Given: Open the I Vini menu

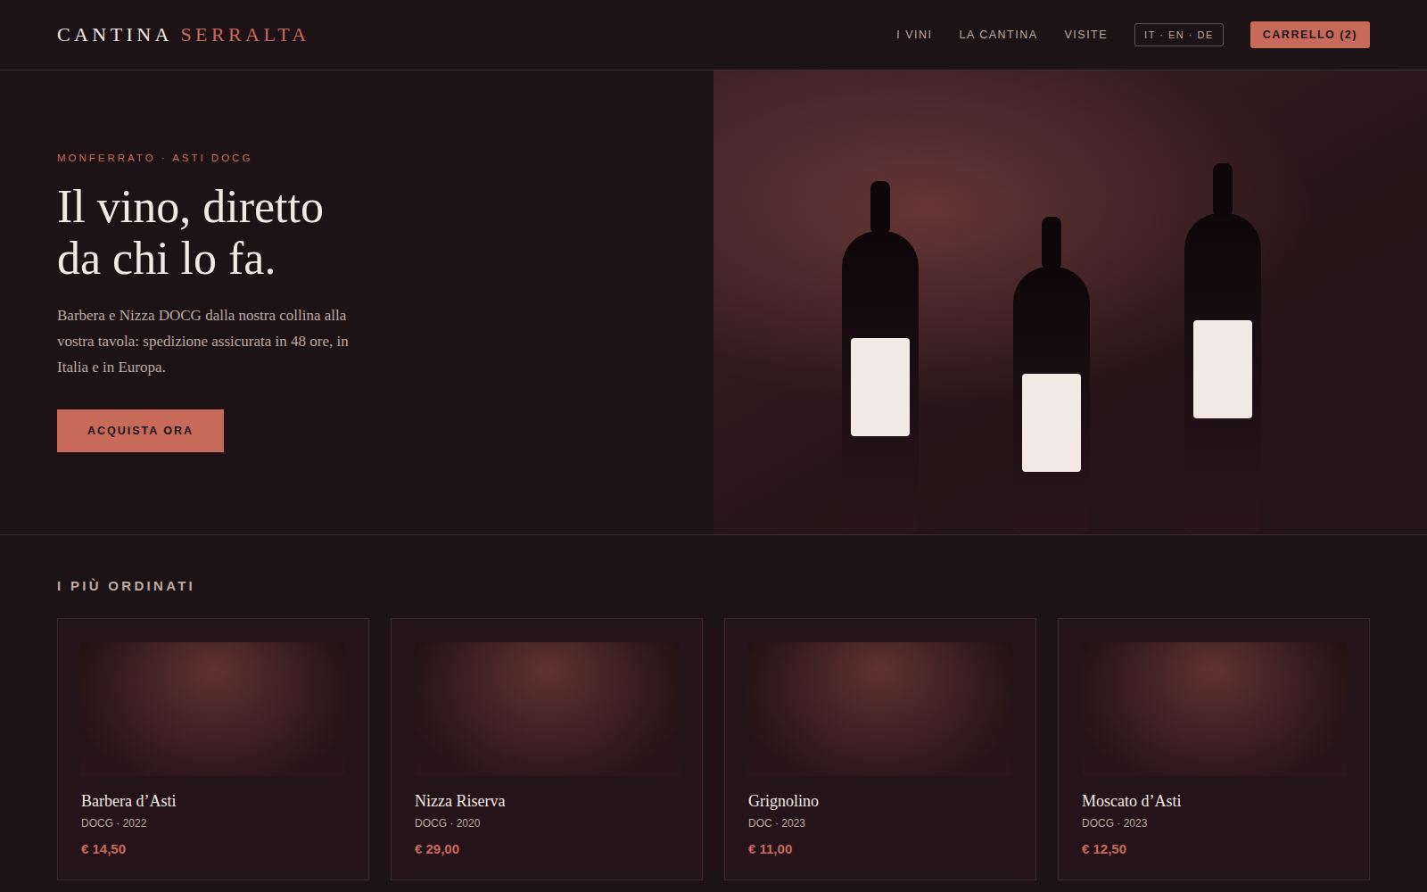Looking at the screenshot, I should 914,35.
